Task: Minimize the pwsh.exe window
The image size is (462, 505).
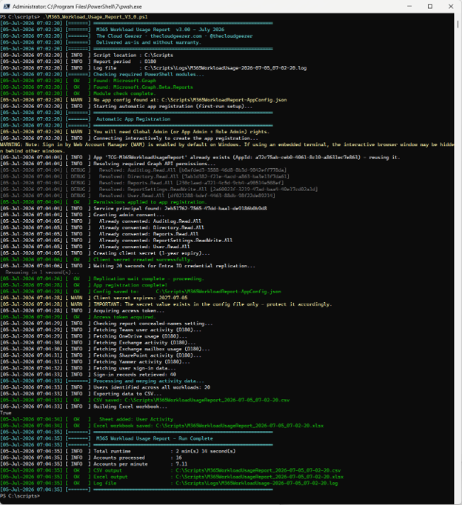Action: (x=409, y=7)
